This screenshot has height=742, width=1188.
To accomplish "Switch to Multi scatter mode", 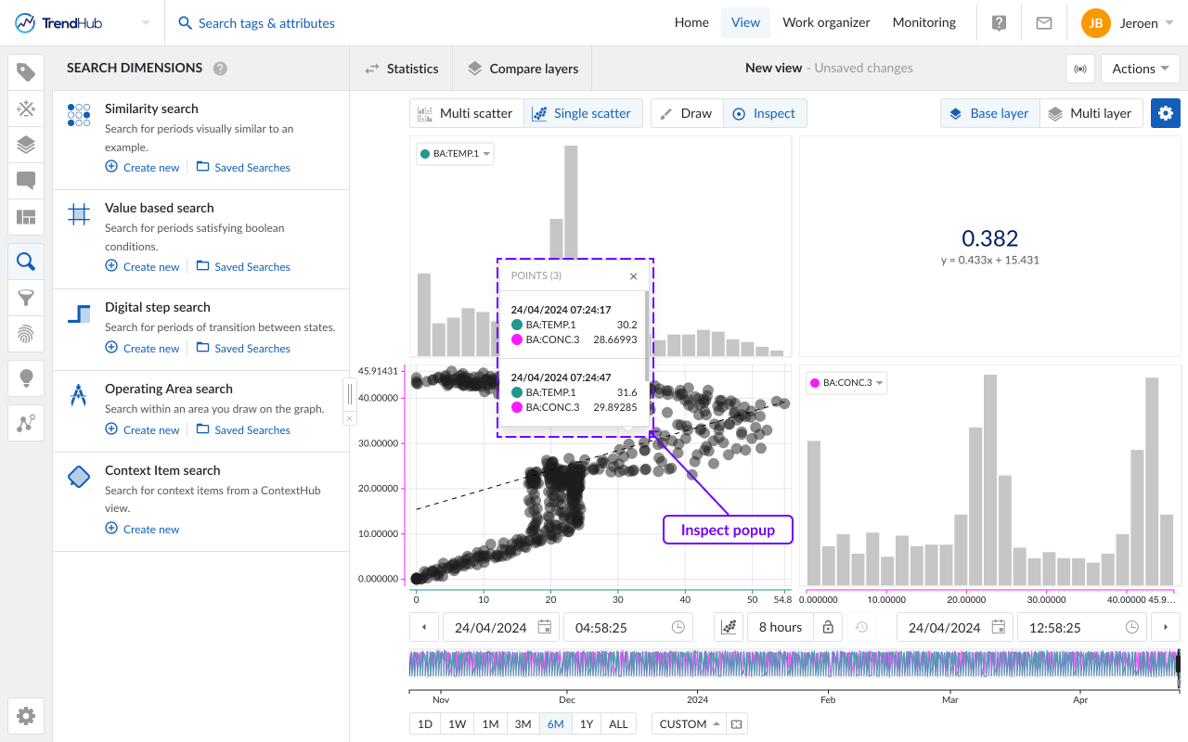I will (x=466, y=113).
